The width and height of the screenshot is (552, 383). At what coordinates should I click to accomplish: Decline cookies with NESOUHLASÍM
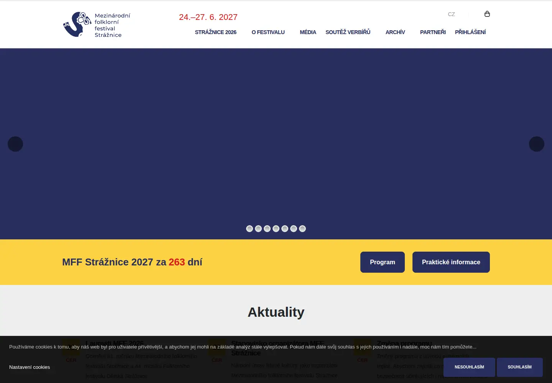469,367
